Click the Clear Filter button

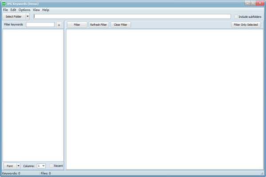(x=121, y=25)
